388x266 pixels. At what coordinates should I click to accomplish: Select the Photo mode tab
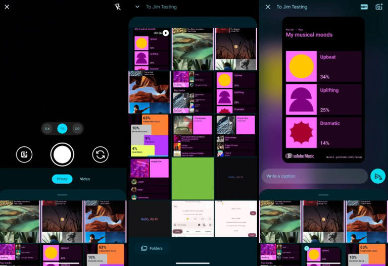[x=62, y=179]
